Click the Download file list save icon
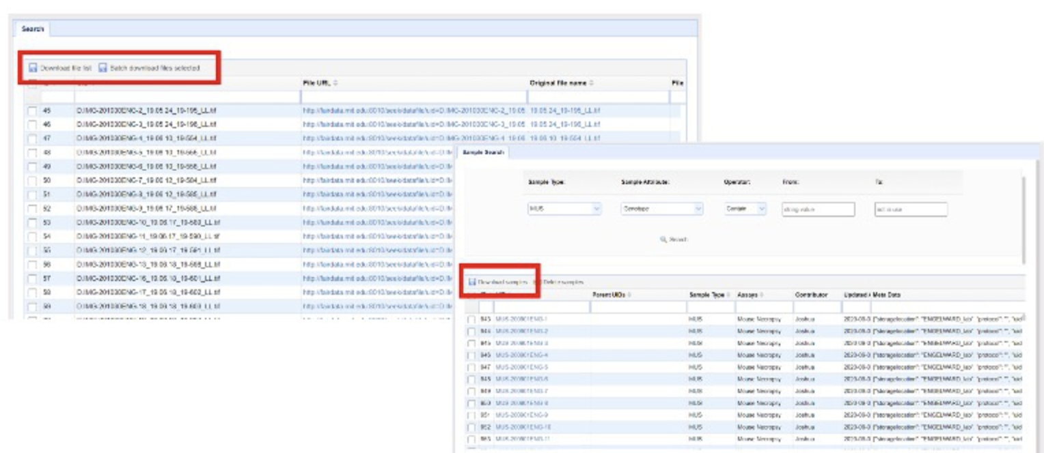This screenshot has height=453, width=1044. click(33, 68)
